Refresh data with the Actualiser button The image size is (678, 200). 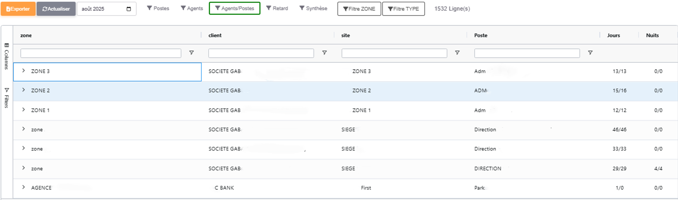pos(56,9)
